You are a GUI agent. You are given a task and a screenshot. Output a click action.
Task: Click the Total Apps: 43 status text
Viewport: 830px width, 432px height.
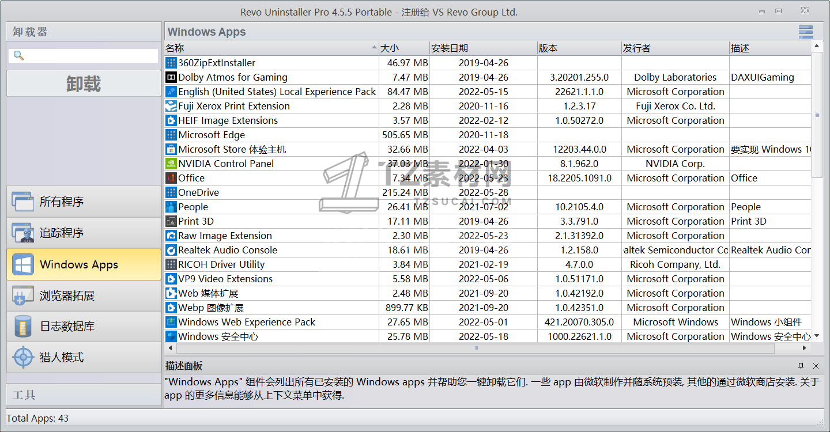coord(37,418)
